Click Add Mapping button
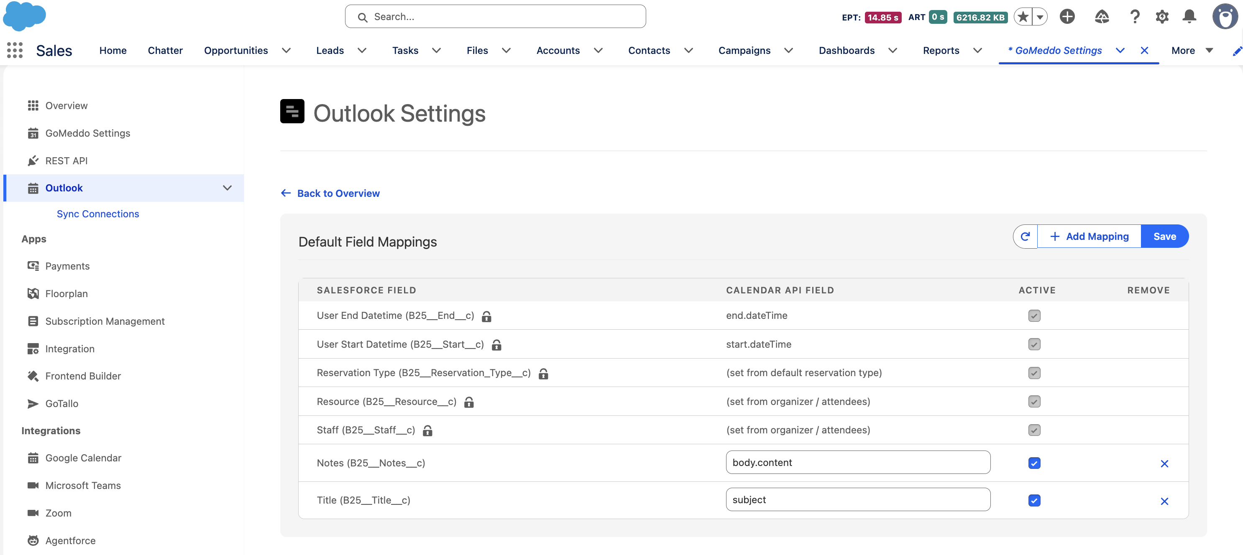The image size is (1243, 555). click(x=1089, y=236)
